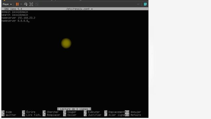Click the ^K Couper shortcut hint
Screen dimensions: 211x119
70,112
